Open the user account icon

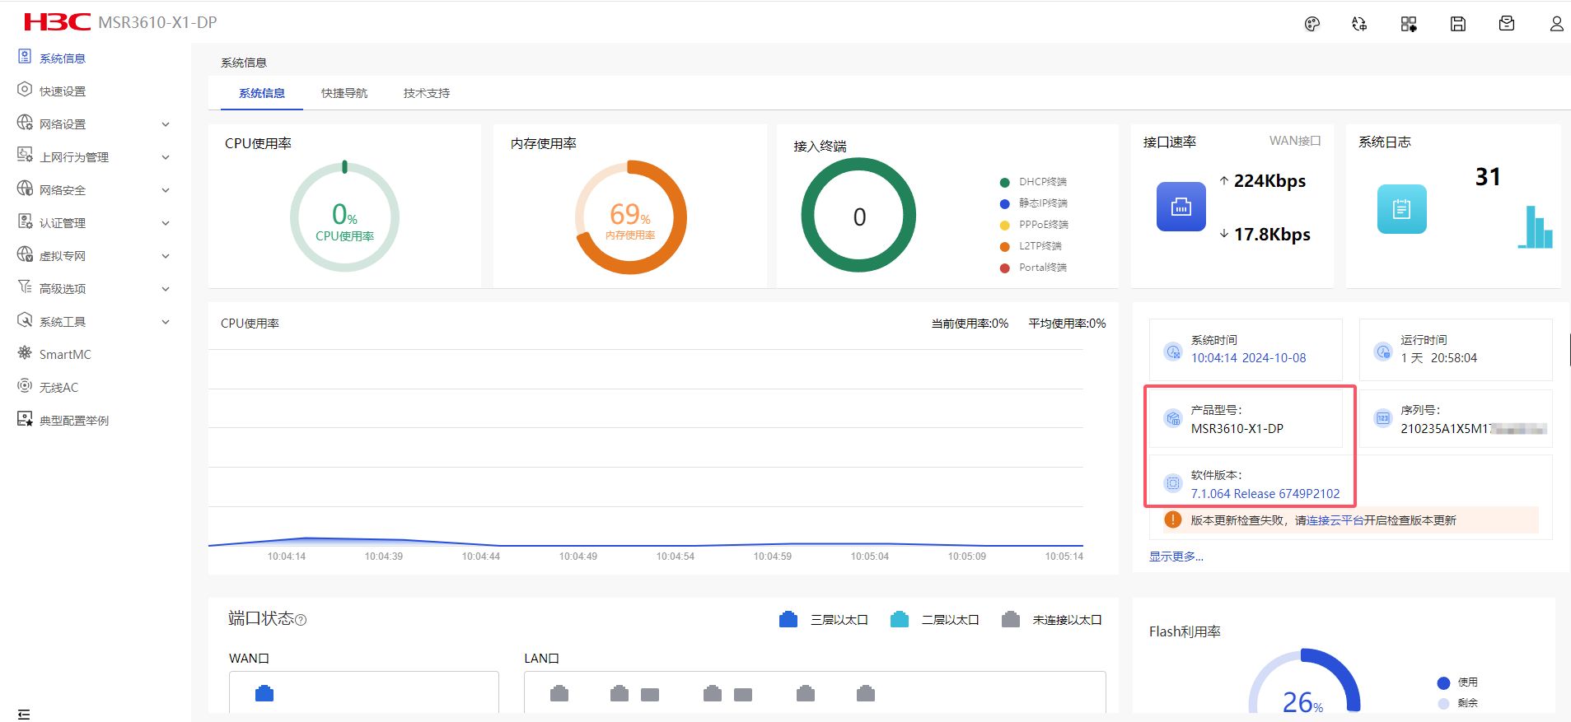pyautogui.click(x=1556, y=24)
